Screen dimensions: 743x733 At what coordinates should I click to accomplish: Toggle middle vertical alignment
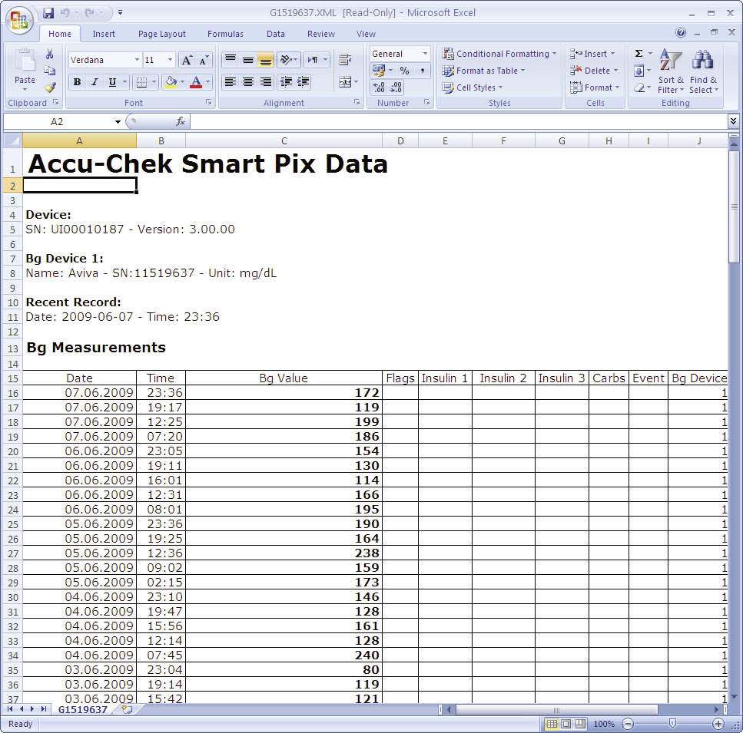point(248,60)
